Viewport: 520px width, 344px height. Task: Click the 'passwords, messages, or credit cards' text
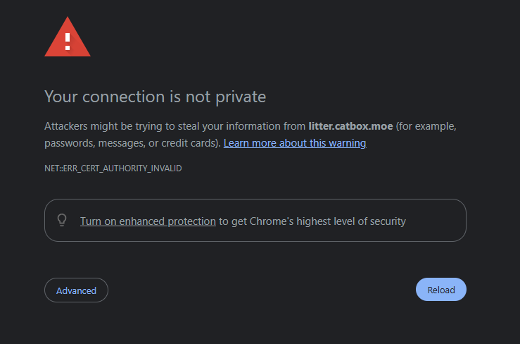coord(132,143)
